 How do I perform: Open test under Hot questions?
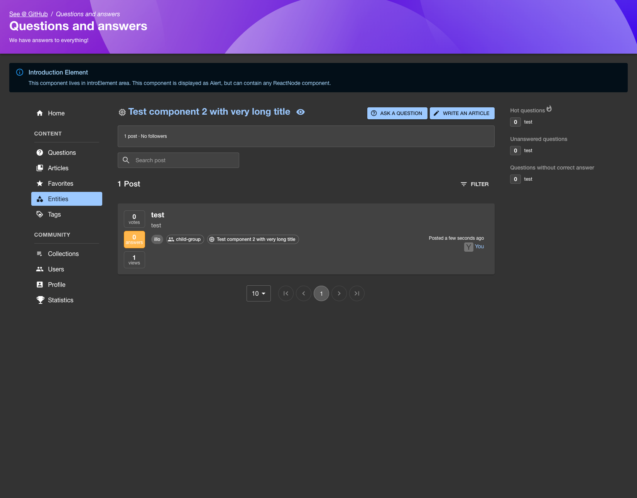[x=528, y=122]
